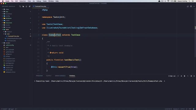Viewport: 196px width, 110px height.
Task: Open ExampleTest.php in the file tree
Action: coord(13,36)
